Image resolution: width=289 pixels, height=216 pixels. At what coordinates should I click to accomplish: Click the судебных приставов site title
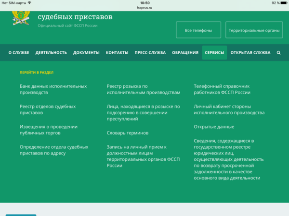coord(75,17)
